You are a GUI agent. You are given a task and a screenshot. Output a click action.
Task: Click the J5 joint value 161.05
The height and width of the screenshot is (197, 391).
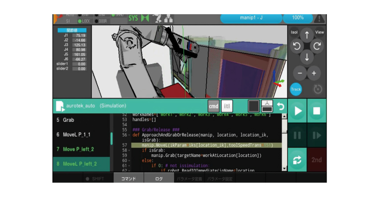[x=80, y=54]
